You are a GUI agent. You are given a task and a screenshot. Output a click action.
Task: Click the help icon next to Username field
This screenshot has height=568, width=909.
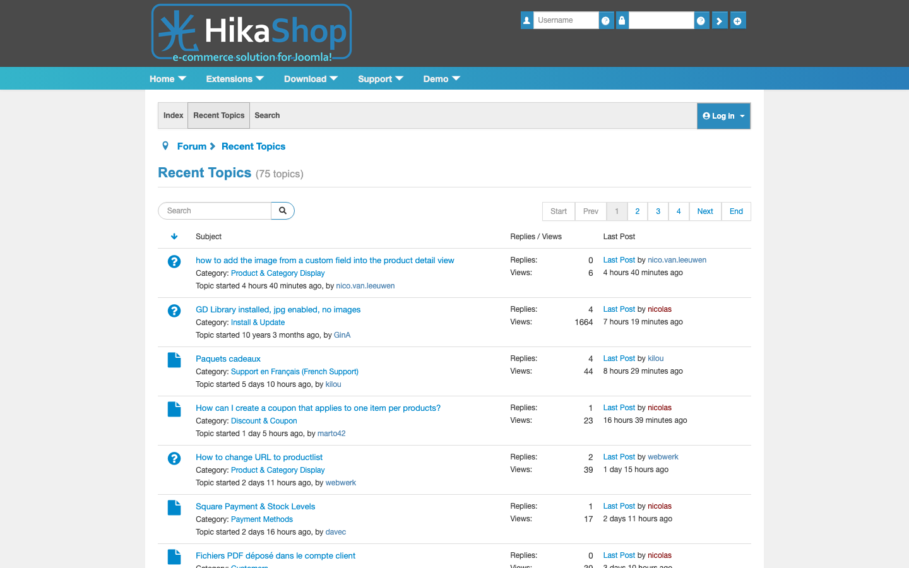[605, 20]
